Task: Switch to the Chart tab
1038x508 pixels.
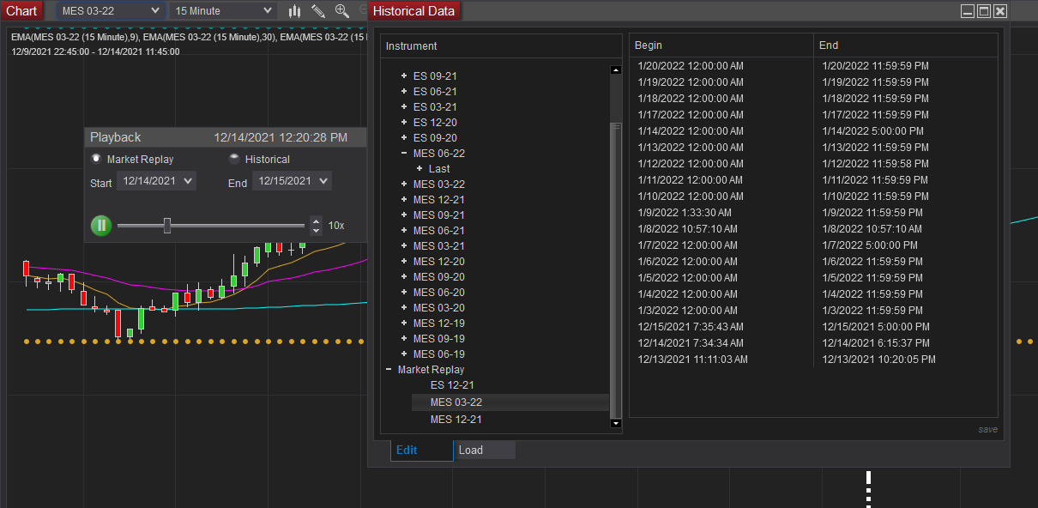Action: (x=21, y=10)
